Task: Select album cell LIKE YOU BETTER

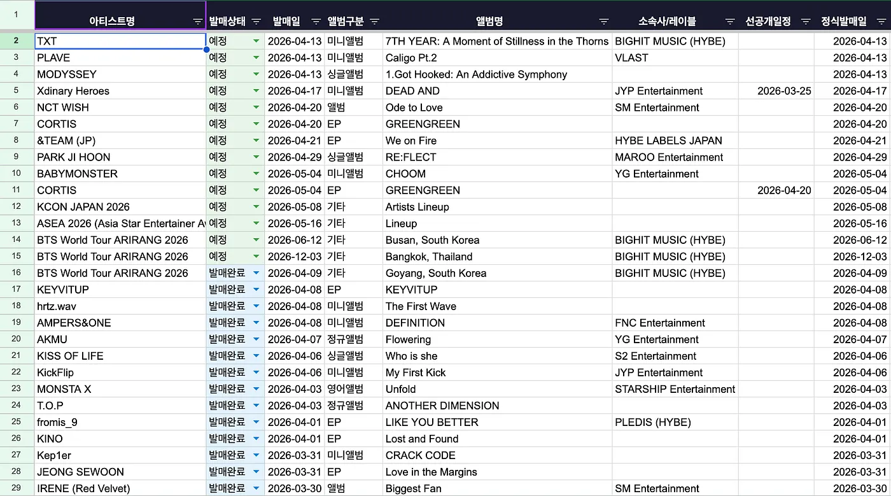Action: point(497,422)
